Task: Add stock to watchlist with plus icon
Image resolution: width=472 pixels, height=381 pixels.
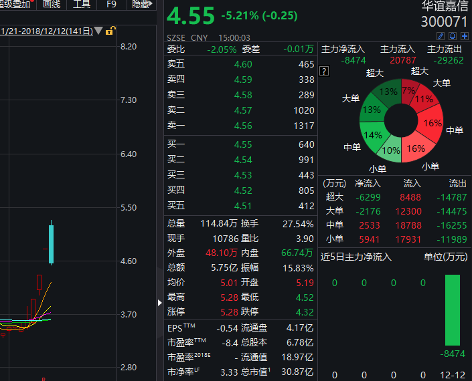Action: 465,36
